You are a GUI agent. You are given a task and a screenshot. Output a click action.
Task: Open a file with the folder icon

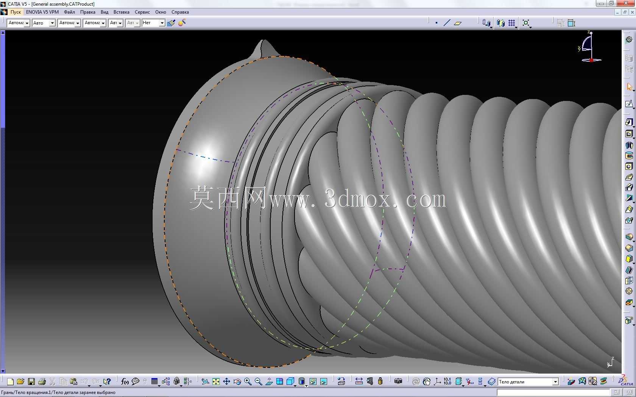pos(21,381)
